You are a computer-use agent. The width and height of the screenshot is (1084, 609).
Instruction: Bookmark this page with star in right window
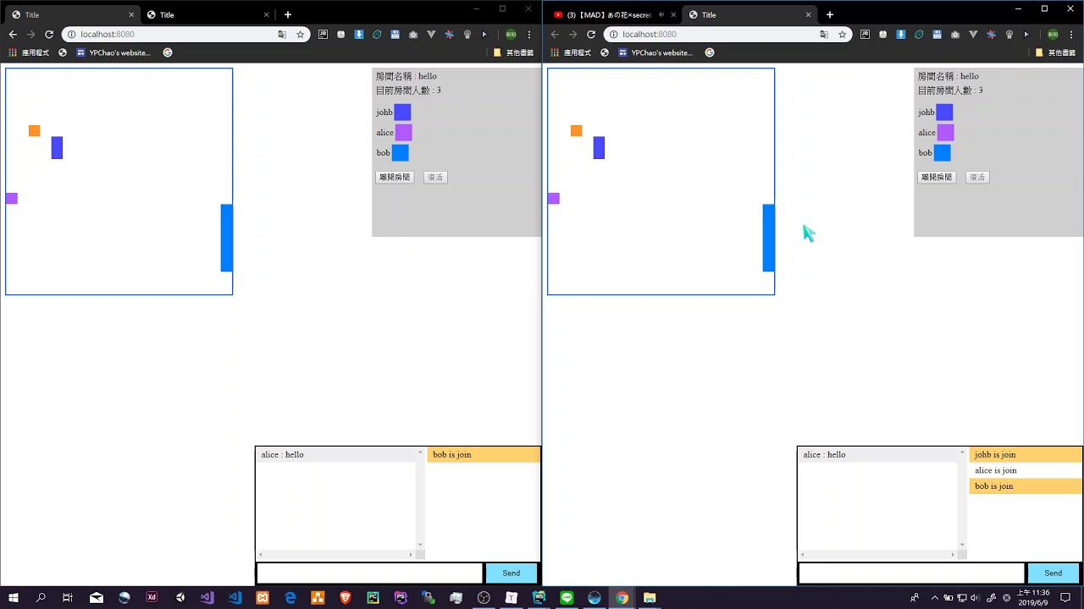point(842,35)
